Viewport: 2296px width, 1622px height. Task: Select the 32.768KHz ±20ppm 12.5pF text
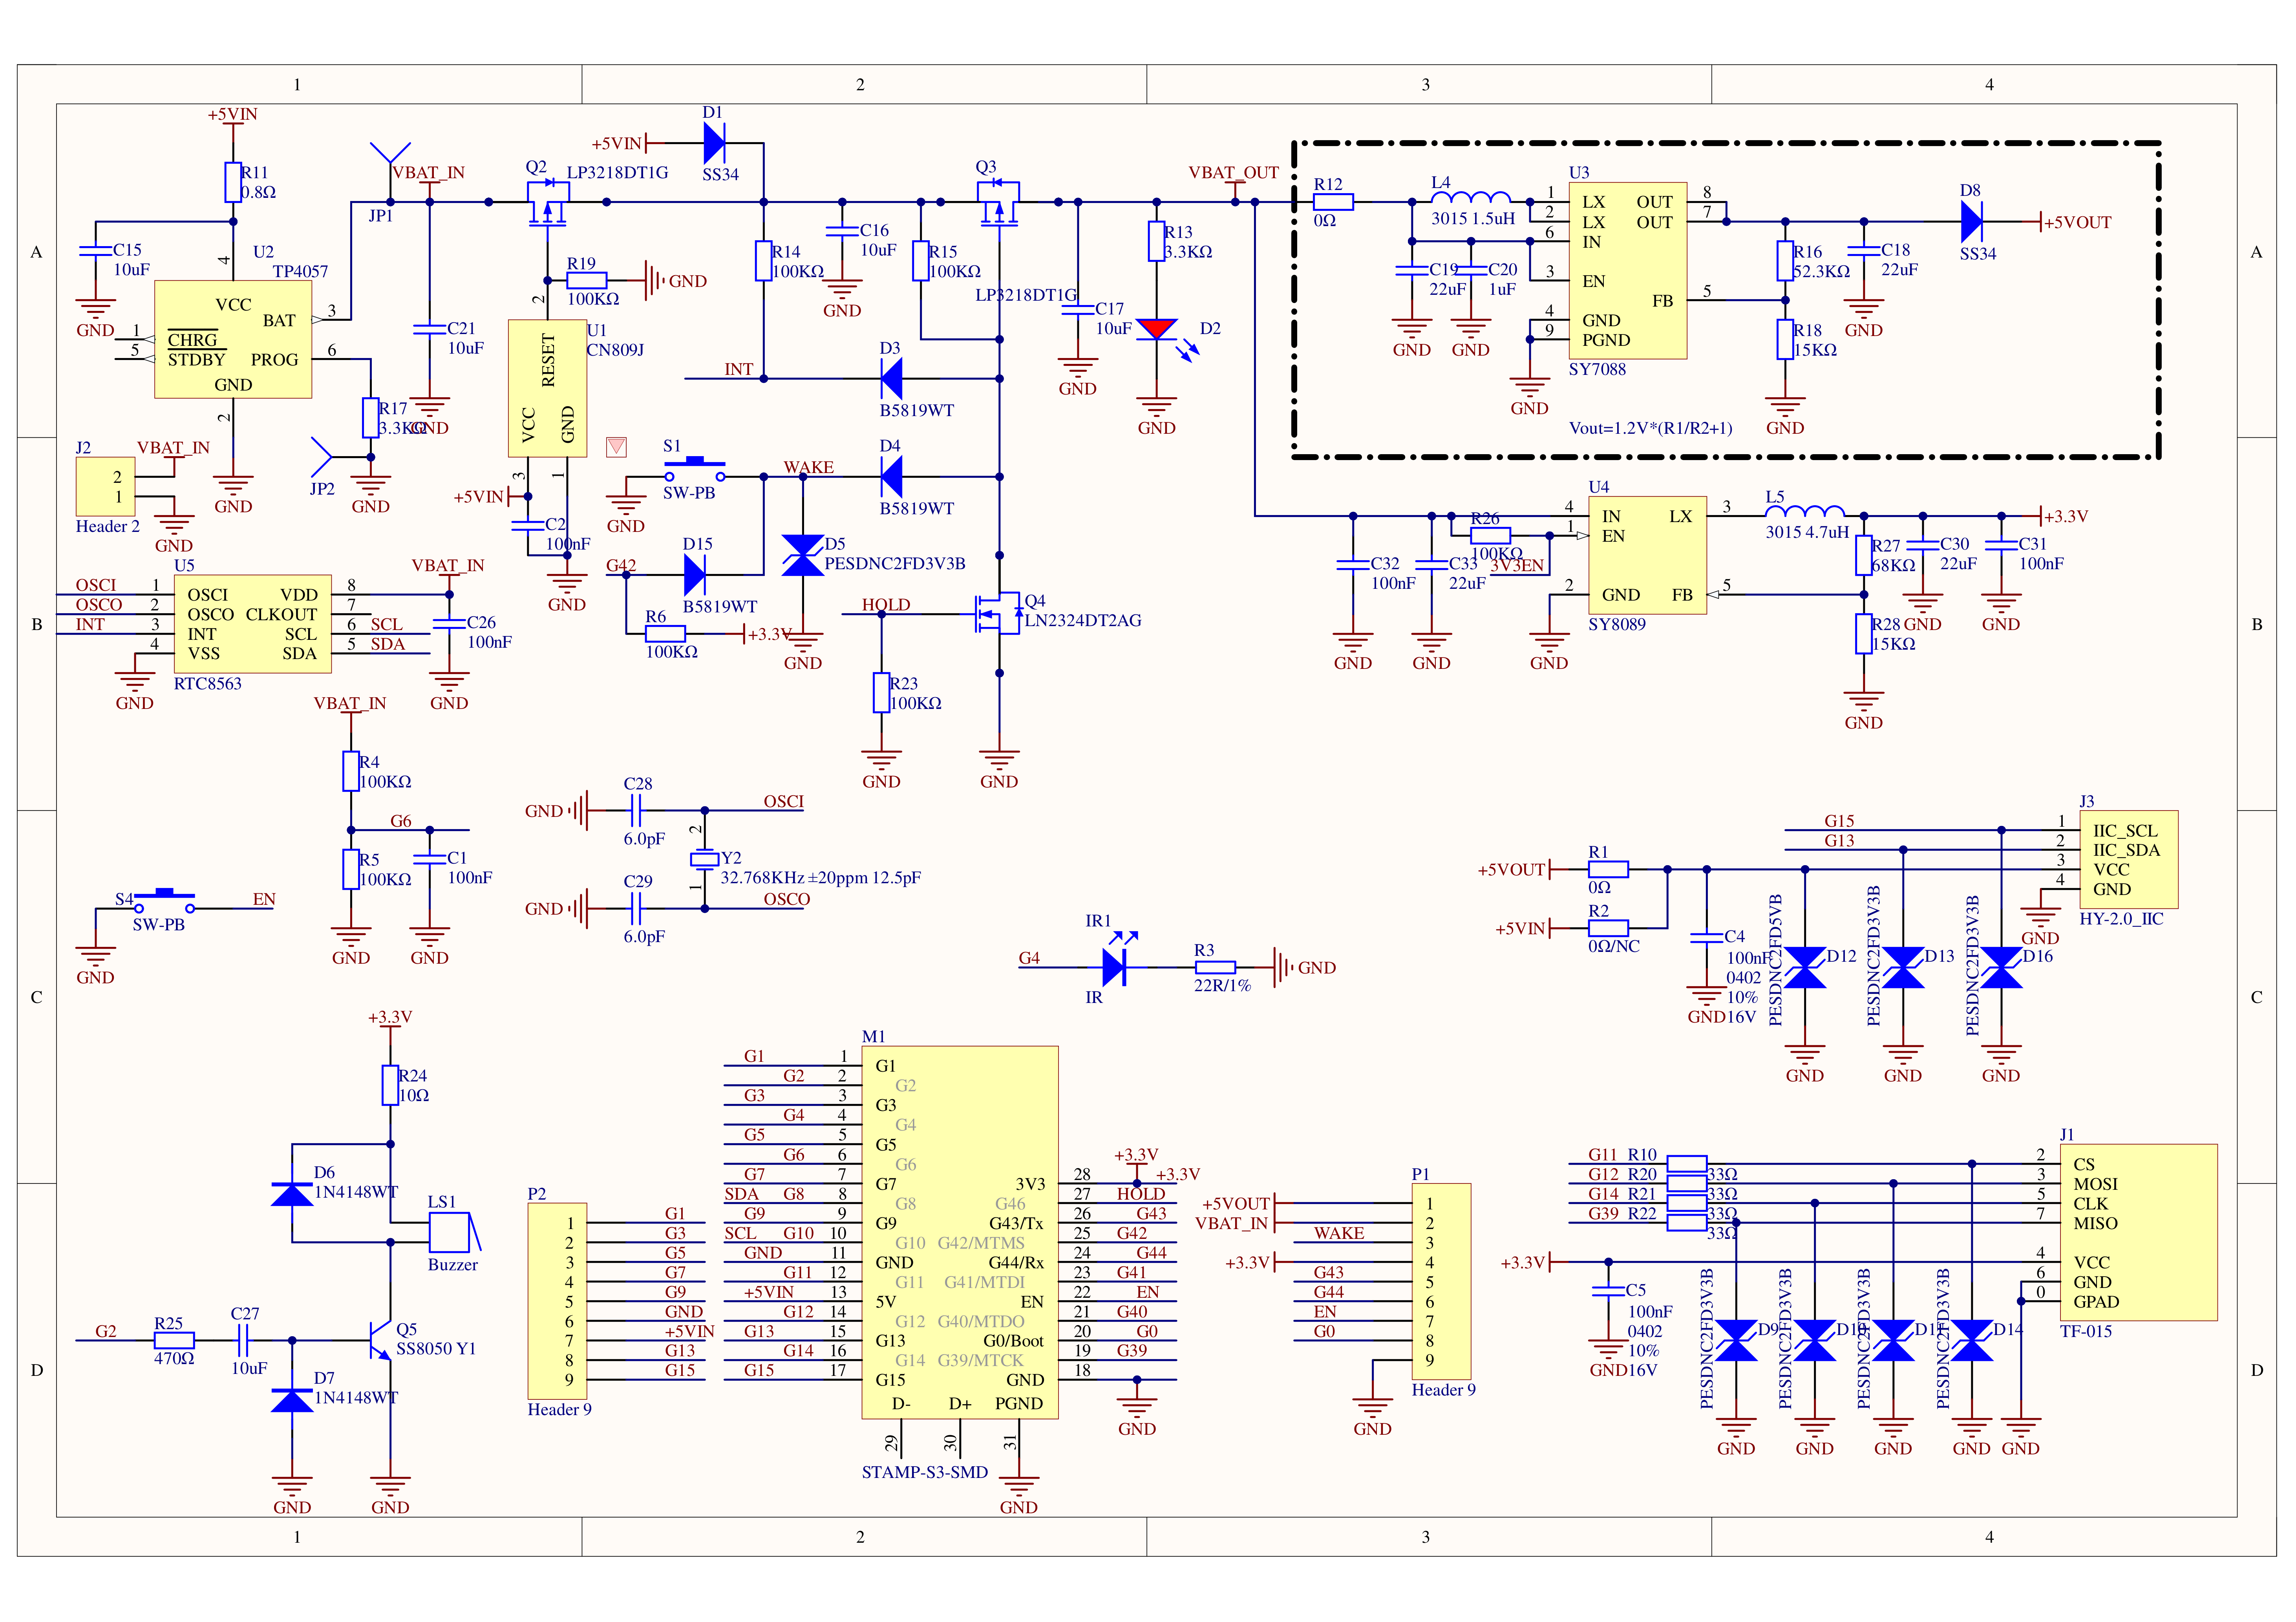pyautogui.click(x=820, y=878)
